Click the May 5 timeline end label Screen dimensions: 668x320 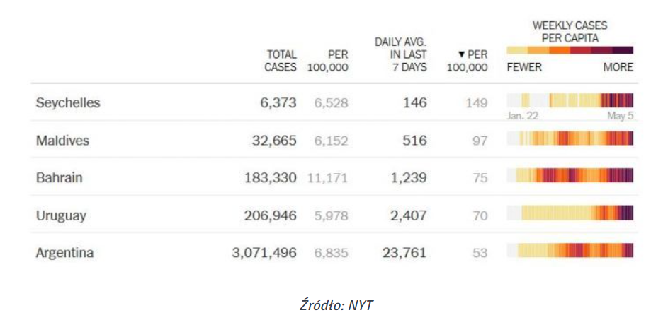[x=620, y=116]
